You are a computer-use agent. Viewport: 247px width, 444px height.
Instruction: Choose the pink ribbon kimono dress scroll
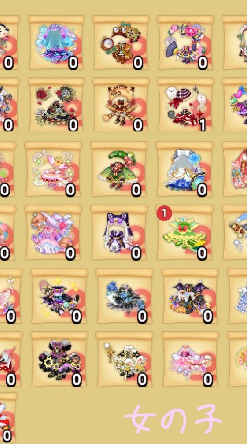(190, 360)
